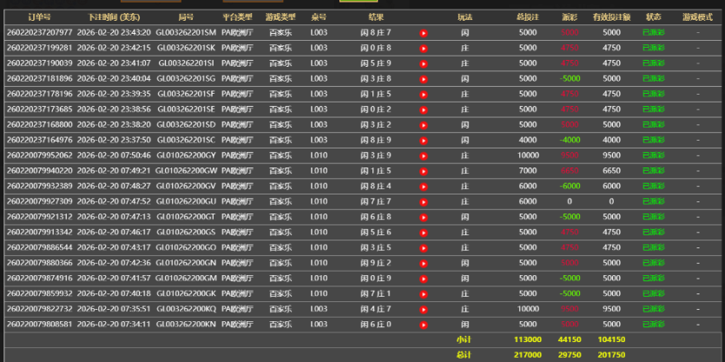725x362 pixels.
Task: Click the 总计 total bet value 217000
Action: coord(527,354)
